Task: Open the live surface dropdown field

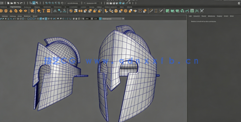Action: 73,3
